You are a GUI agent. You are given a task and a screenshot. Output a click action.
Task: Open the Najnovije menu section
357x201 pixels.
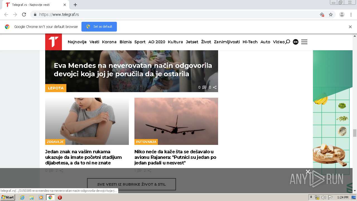[x=77, y=42]
